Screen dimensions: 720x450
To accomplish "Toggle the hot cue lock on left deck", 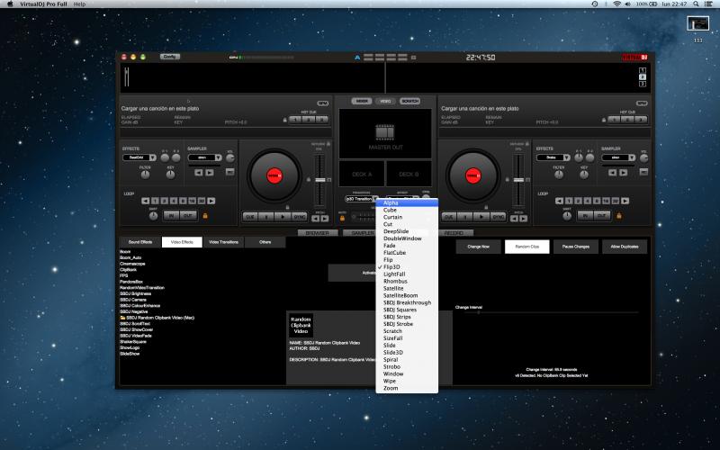I will pyautogui.click(x=284, y=120).
